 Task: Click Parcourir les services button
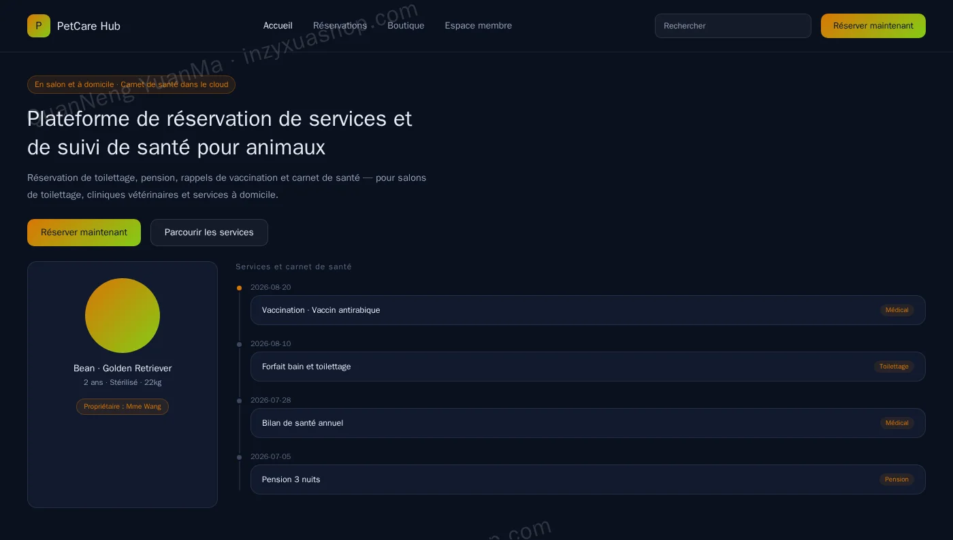coord(209,233)
